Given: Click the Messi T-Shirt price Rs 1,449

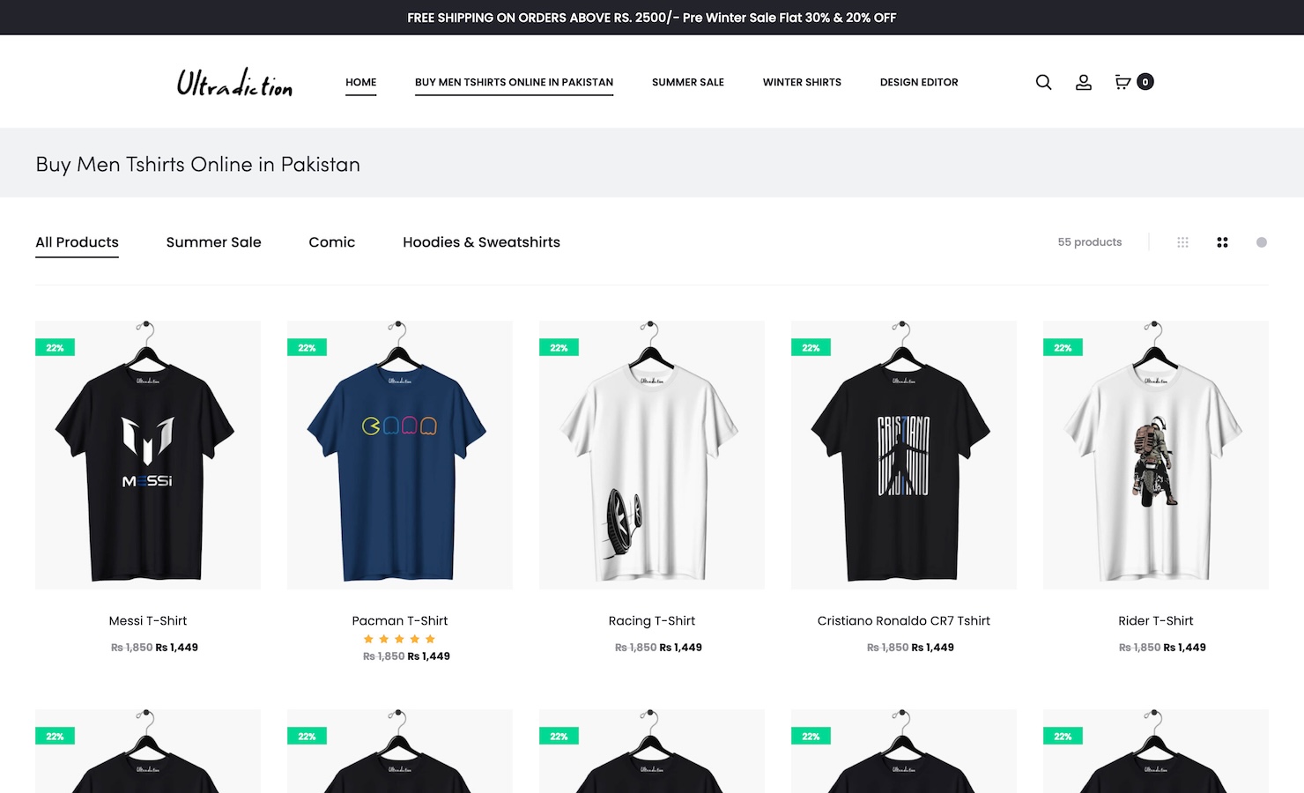Looking at the screenshot, I should [x=177, y=648].
